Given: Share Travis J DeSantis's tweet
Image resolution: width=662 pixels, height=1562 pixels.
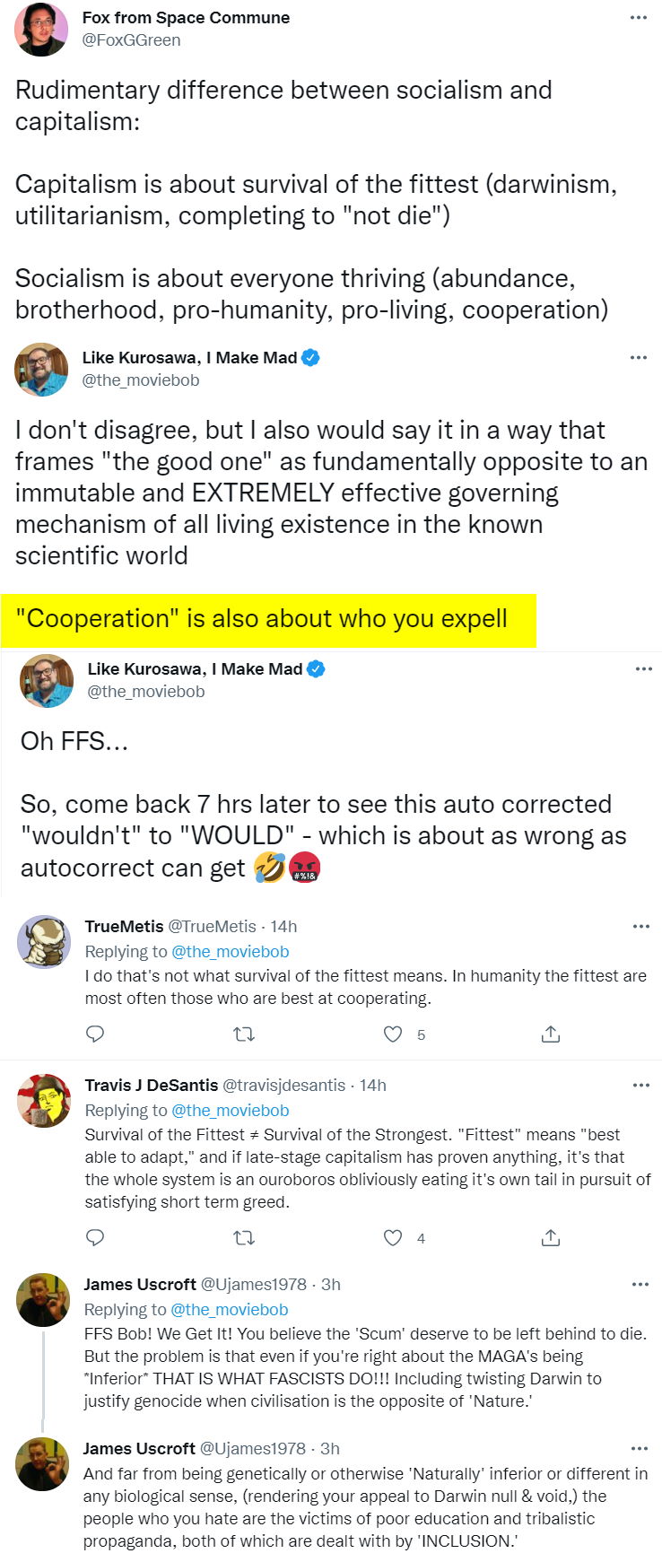Looking at the screenshot, I should pyautogui.click(x=551, y=1238).
